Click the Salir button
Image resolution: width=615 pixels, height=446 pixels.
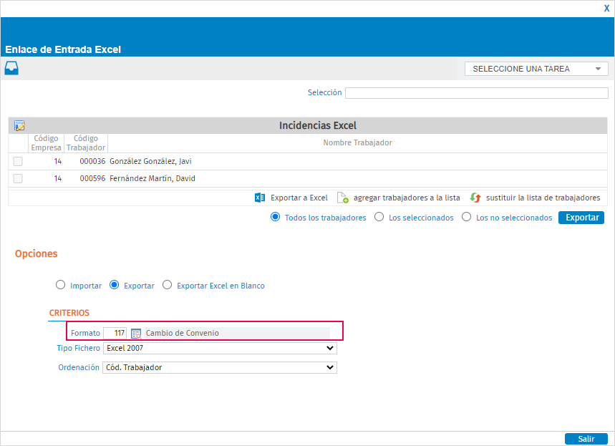pos(586,439)
